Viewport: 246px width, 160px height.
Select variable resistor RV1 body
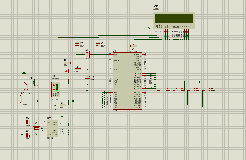134,46
